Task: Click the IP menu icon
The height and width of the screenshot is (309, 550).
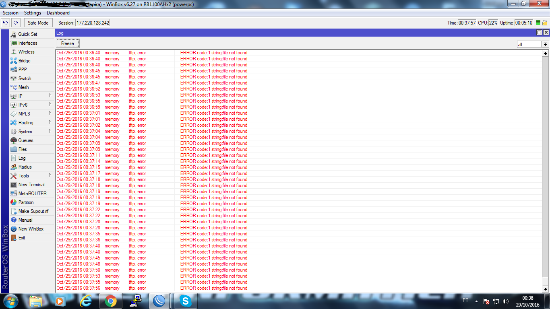Action: [14, 96]
